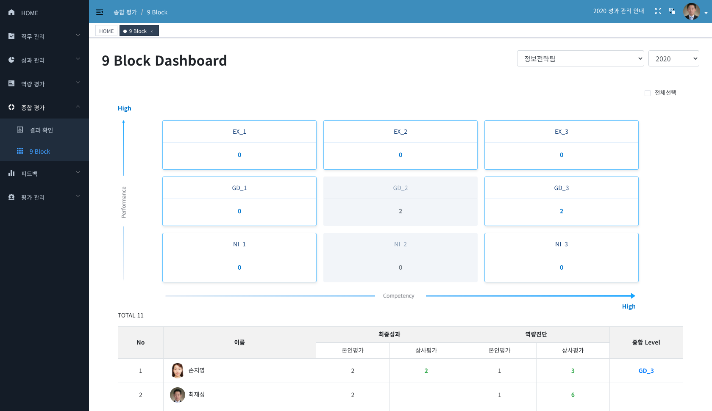Viewport: 712px width, 411px height.
Task: Click the language translation icon in header
Action: pos(672,11)
